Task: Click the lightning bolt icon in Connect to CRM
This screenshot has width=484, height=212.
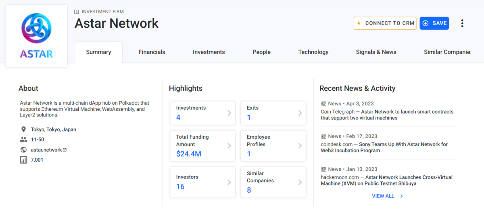Action: (x=359, y=23)
